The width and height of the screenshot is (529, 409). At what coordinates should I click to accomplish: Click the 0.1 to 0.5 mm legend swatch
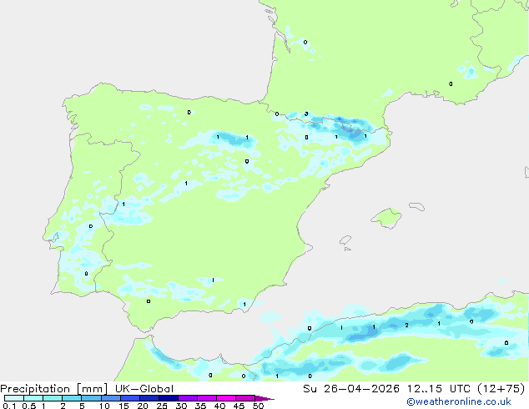pos(14,398)
